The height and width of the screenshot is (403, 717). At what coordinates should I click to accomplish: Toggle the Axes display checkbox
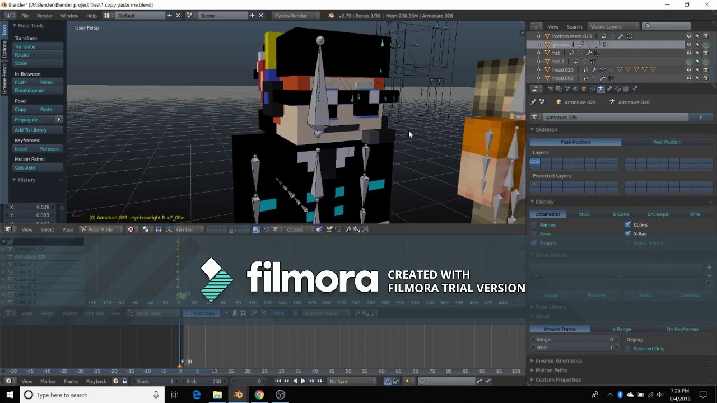coord(534,233)
